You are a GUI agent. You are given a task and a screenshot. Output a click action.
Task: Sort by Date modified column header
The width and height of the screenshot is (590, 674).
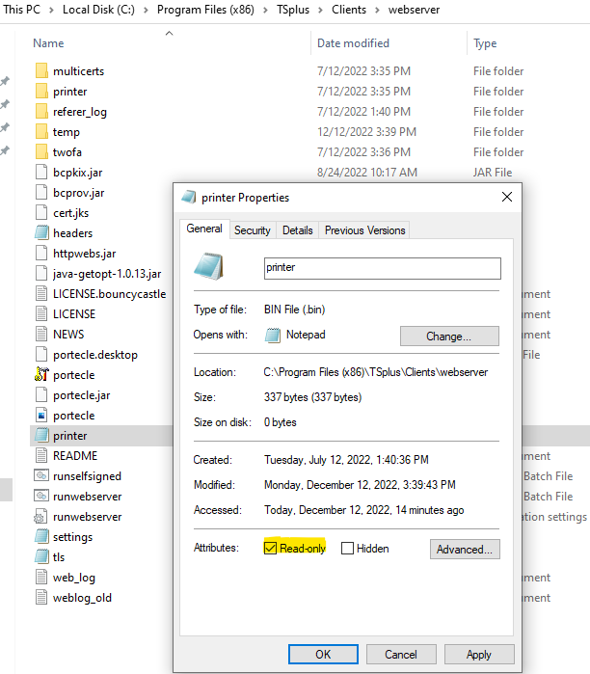tap(353, 43)
